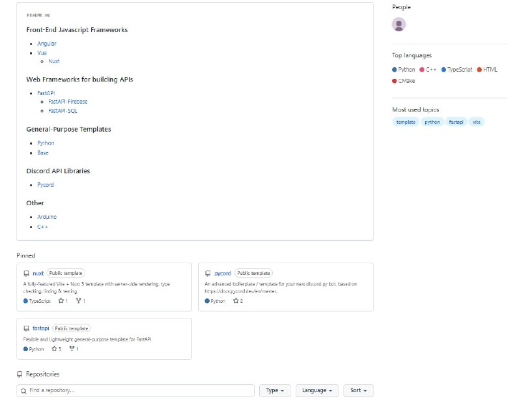Open the Language filter dropdown
The height and width of the screenshot is (400, 521).
(x=317, y=390)
